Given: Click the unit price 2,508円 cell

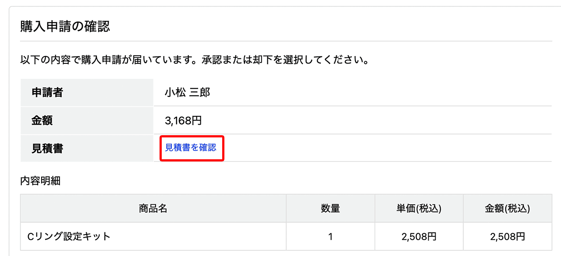Looking at the screenshot, I should (418, 235).
